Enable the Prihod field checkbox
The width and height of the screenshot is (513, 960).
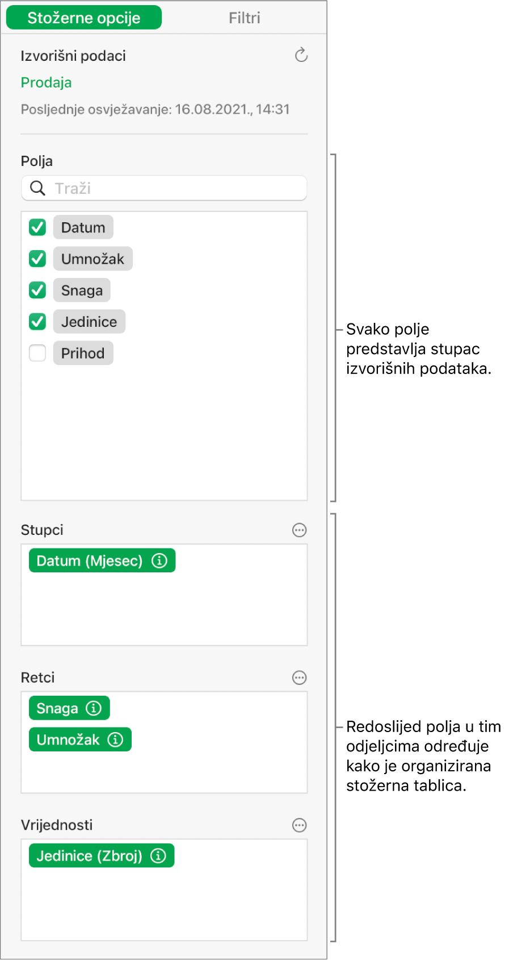click(37, 353)
